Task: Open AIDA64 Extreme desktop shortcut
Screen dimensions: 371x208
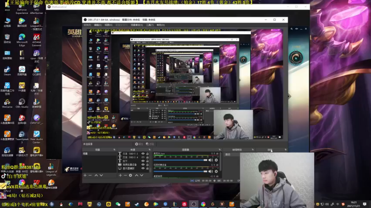Action: tap(37, 40)
